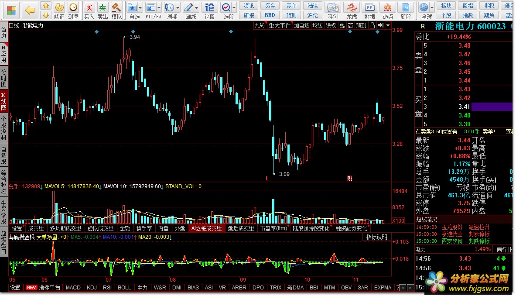Open the 科创 chart icon

pos(332,7)
